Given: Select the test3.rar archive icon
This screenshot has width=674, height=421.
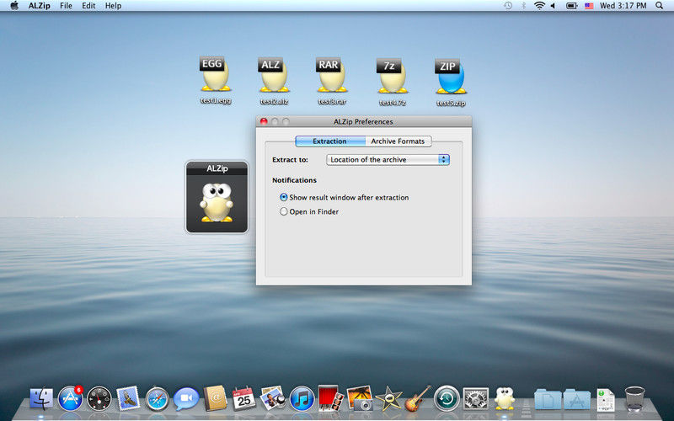Looking at the screenshot, I should click(331, 75).
